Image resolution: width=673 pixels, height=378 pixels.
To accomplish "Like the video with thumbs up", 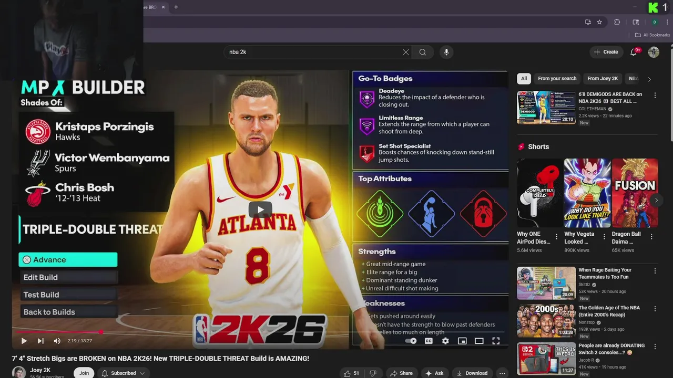I will 351,373.
